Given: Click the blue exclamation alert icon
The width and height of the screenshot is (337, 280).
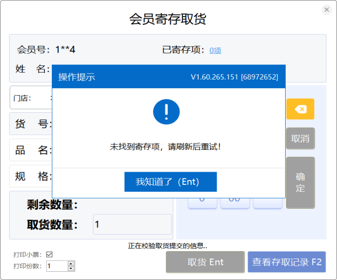Looking at the screenshot, I should coord(166,111).
